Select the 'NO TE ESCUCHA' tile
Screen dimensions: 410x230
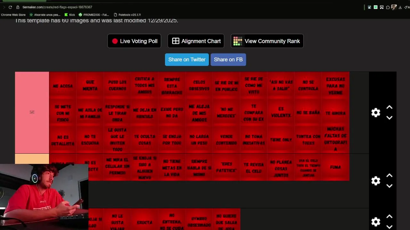point(90,140)
